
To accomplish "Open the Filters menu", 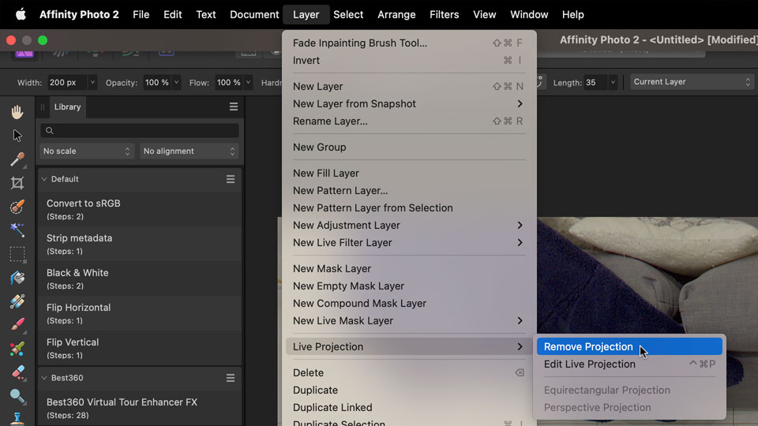I will click(x=445, y=14).
